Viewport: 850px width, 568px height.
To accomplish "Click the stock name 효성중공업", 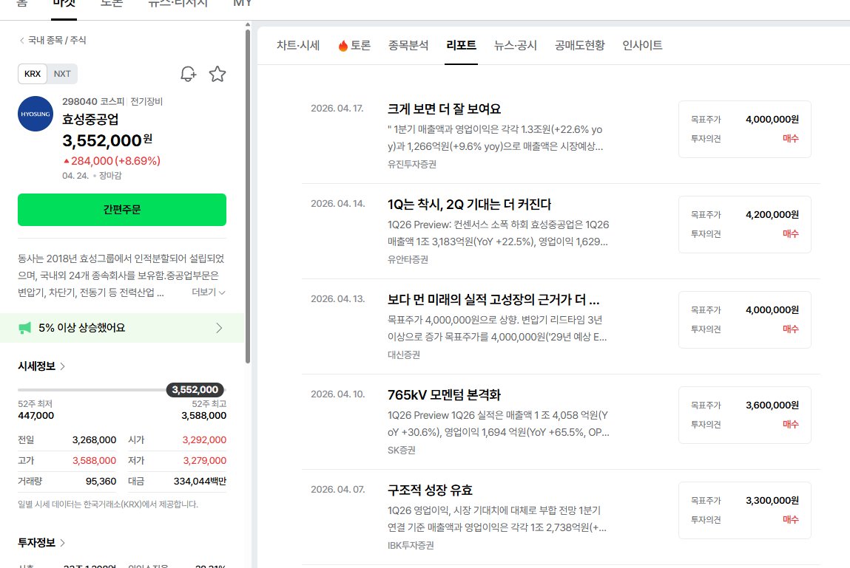I will tap(90, 119).
